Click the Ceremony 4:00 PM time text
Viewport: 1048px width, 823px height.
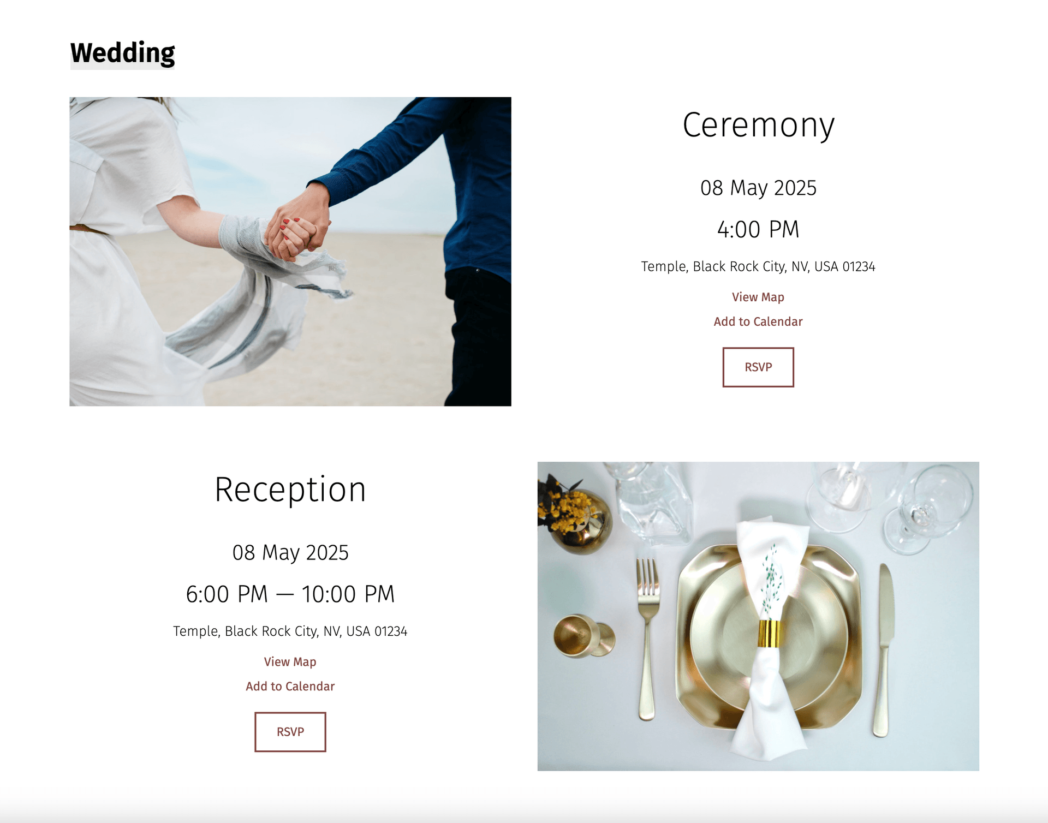tap(758, 229)
